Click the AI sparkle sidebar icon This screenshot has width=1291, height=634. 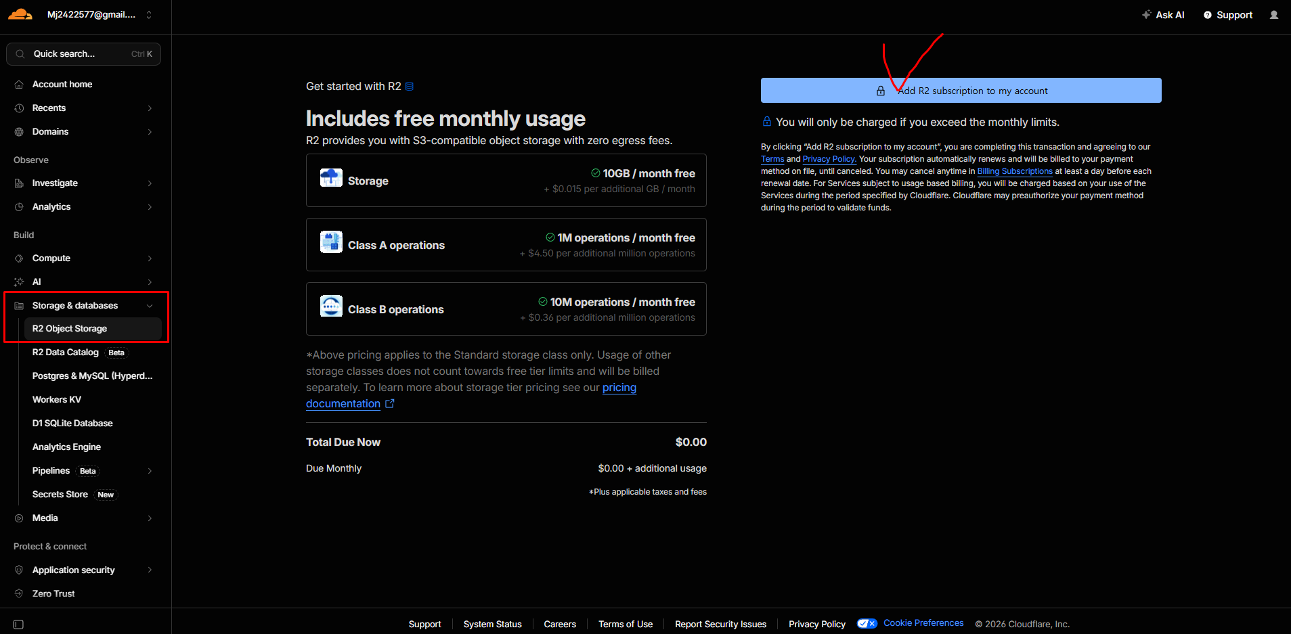(x=19, y=282)
